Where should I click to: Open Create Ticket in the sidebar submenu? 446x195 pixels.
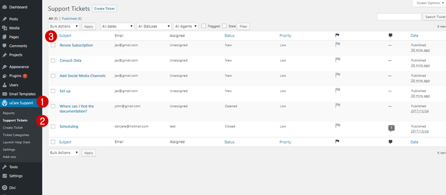pos(13,128)
